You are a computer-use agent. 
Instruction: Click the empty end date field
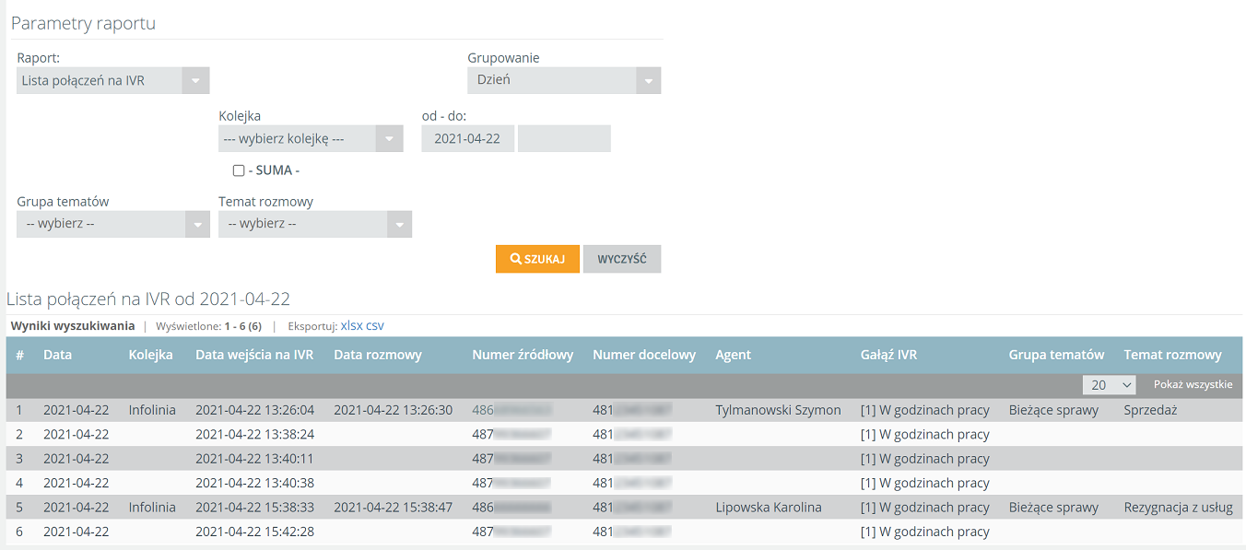pos(564,139)
